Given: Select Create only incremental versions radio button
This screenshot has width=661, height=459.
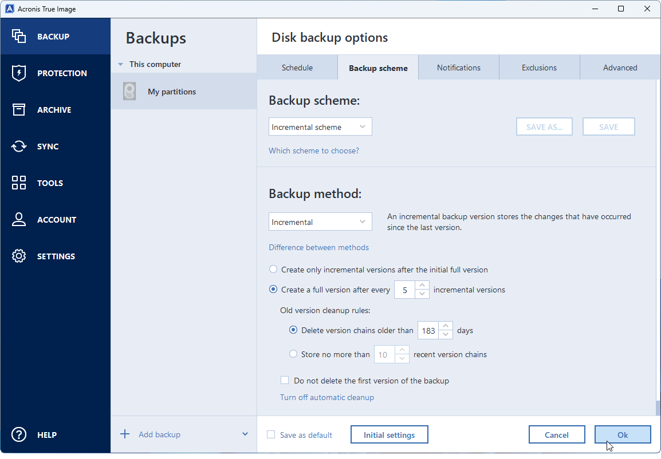Looking at the screenshot, I should [273, 269].
